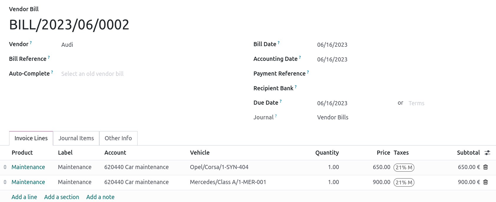Switch to the Other Info tab
Screen dimensions: 496x202
click(118, 138)
